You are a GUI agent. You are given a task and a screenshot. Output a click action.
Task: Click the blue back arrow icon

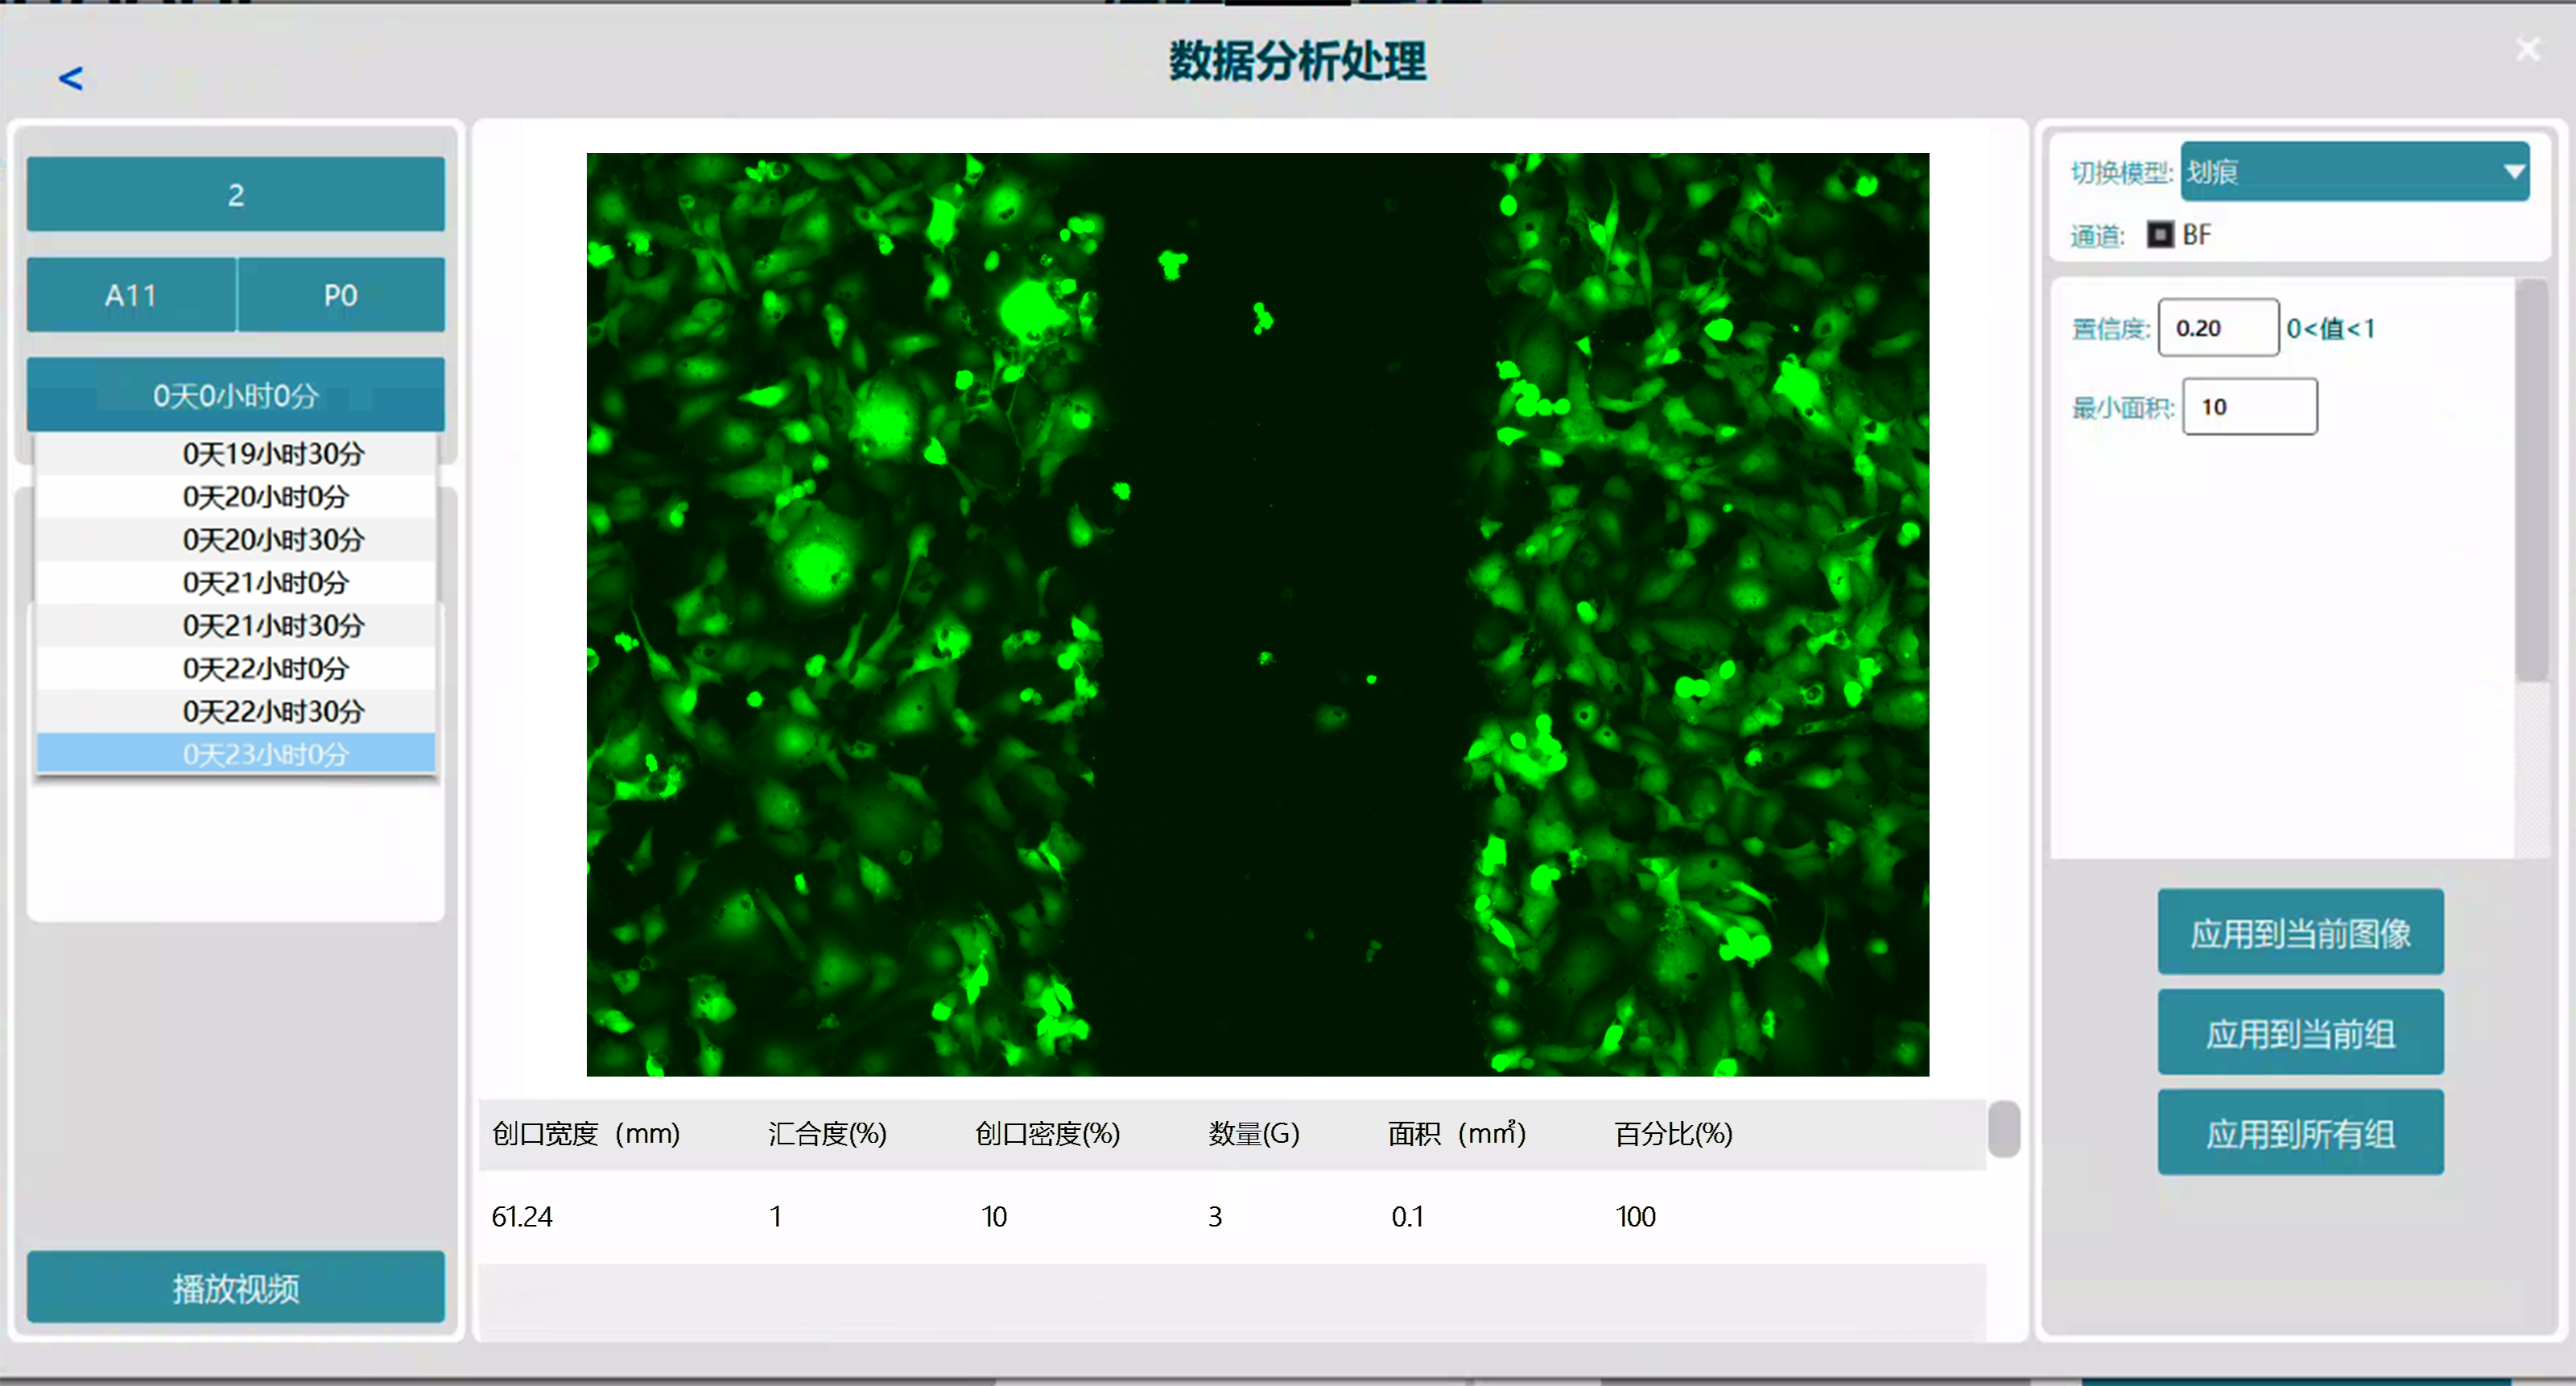tap(71, 78)
